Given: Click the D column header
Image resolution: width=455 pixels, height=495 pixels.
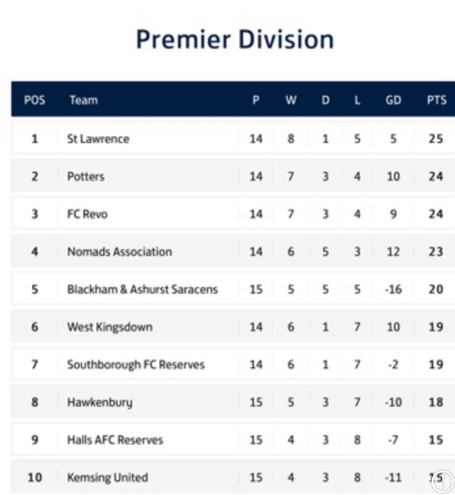Looking at the screenshot, I should 325,101.
